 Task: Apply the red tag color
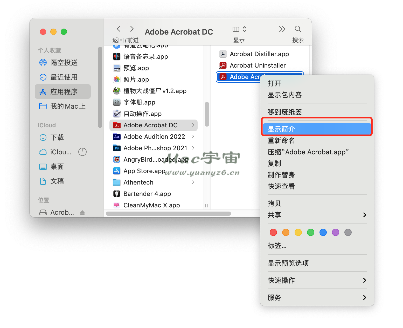point(273,232)
